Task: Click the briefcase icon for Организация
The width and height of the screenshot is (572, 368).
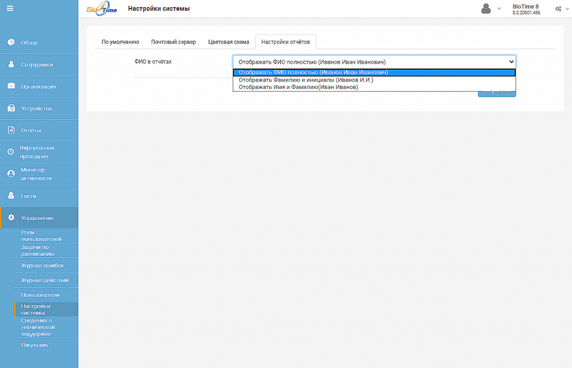Action: (x=11, y=86)
